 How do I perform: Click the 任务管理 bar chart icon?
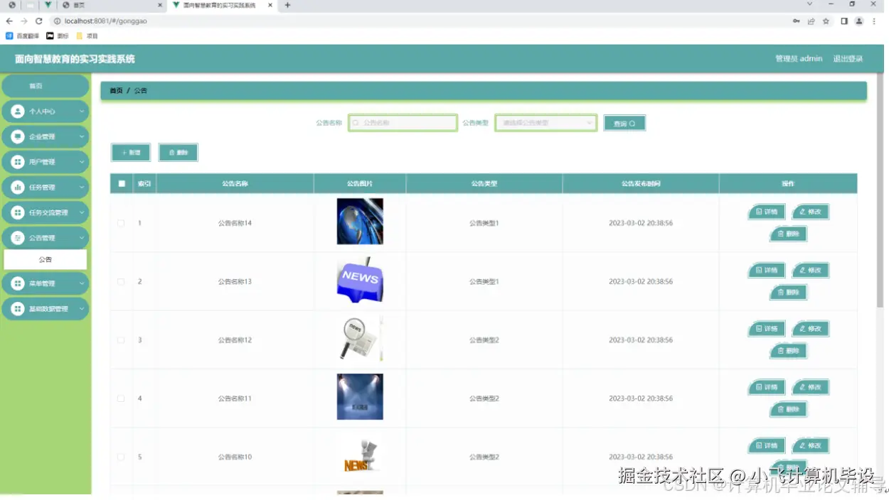tap(18, 187)
